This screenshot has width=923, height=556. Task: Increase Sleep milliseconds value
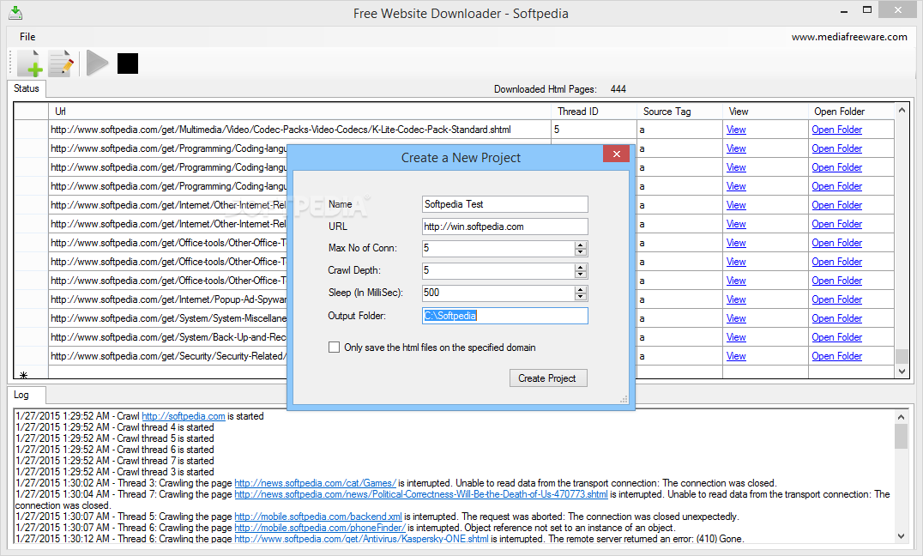pos(581,290)
